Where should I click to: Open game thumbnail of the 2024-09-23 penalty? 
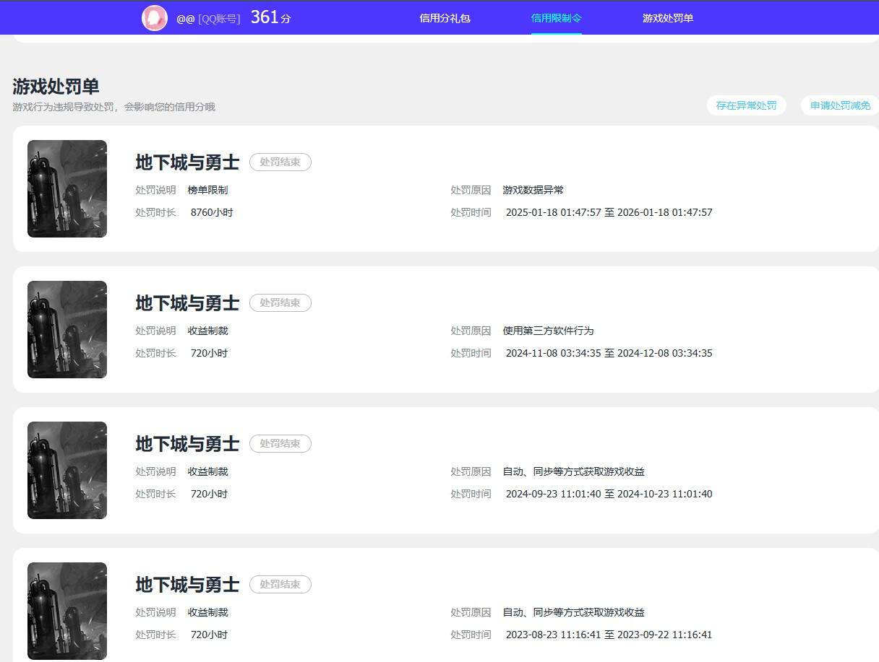tap(67, 470)
